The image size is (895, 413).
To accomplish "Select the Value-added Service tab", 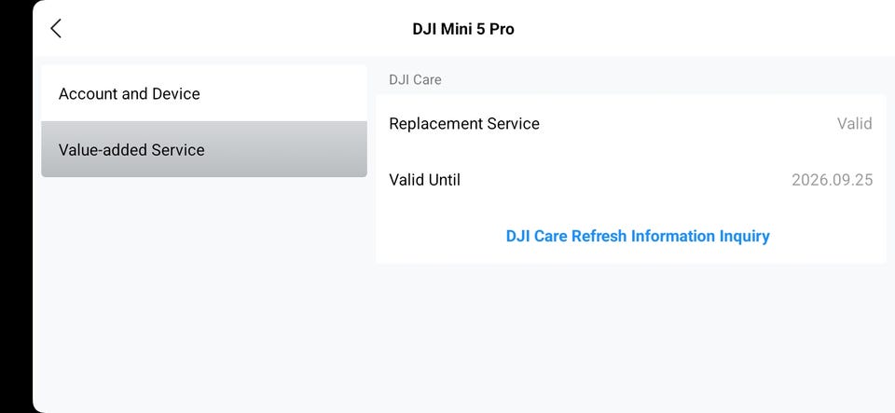I will (x=131, y=150).
